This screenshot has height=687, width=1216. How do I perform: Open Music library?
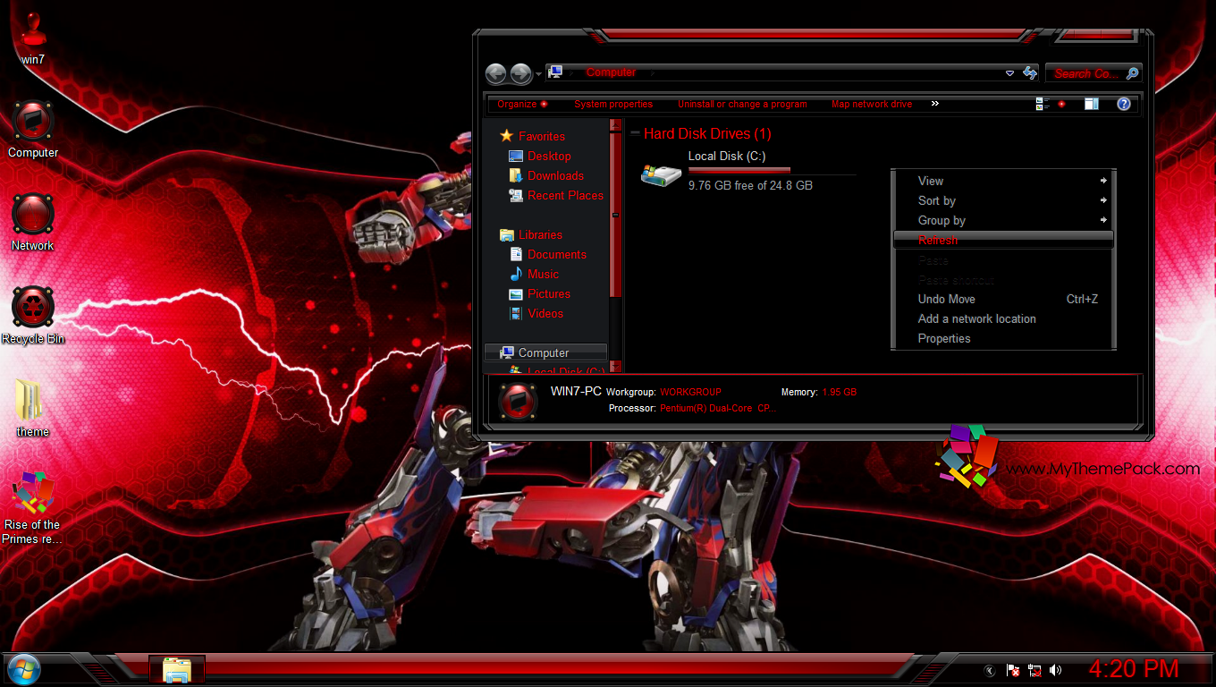[x=534, y=274]
